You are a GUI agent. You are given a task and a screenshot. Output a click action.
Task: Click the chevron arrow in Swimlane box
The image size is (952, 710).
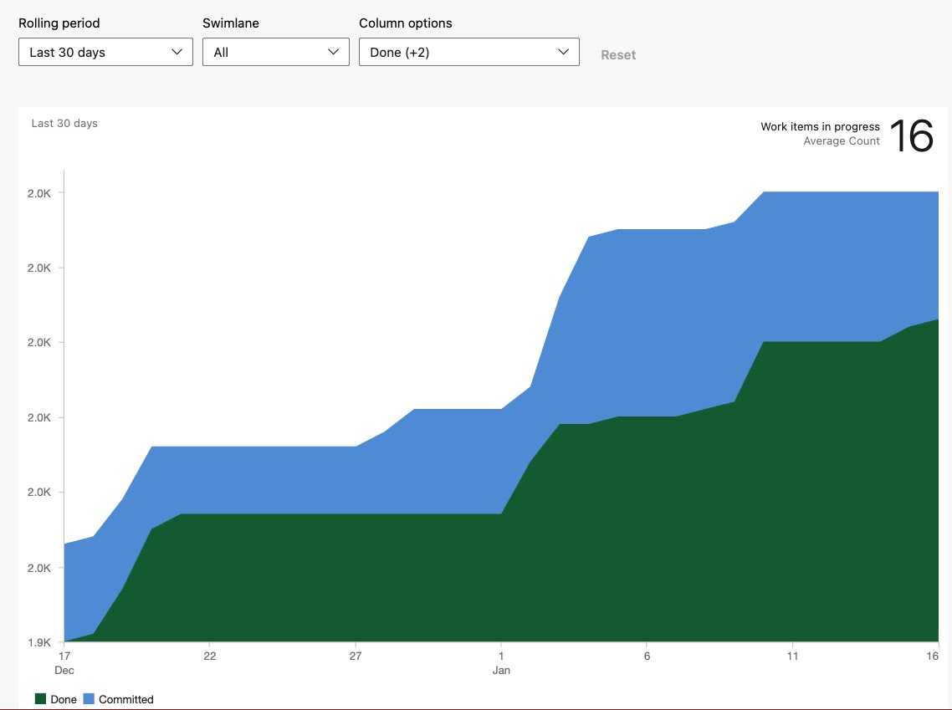(334, 52)
